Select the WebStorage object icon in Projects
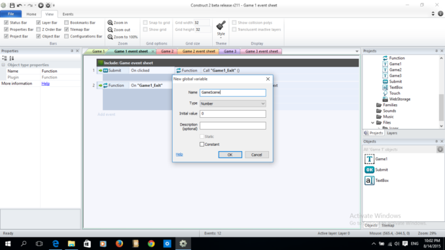The image size is (445, 250). [385, 99]
